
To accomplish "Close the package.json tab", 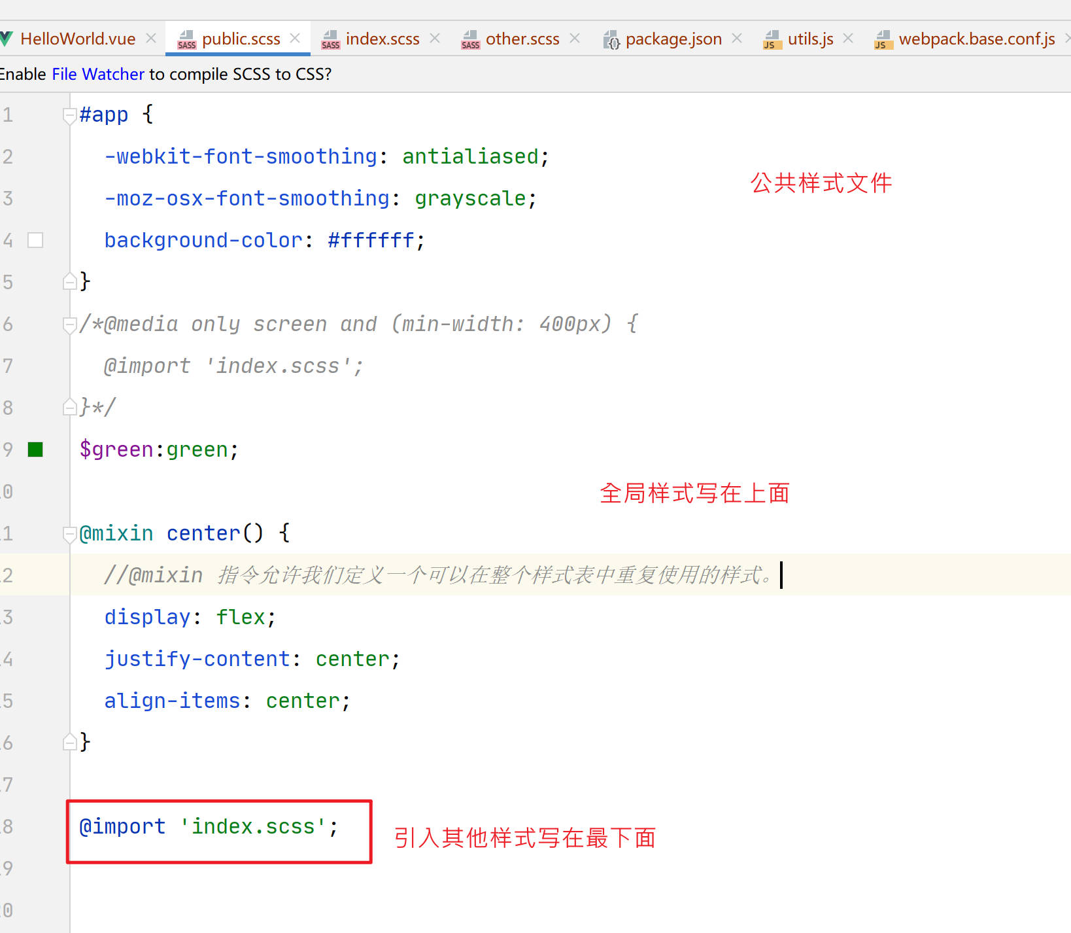I will (x=737, y=39).
